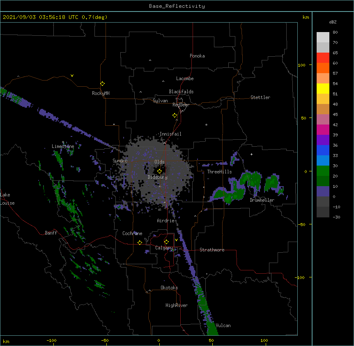Image resolution: width=354 pixels, height=346 pixels.
Task: Click the 100 tick on the right axis
Action: pyautogui.click(x=301, y=65)
